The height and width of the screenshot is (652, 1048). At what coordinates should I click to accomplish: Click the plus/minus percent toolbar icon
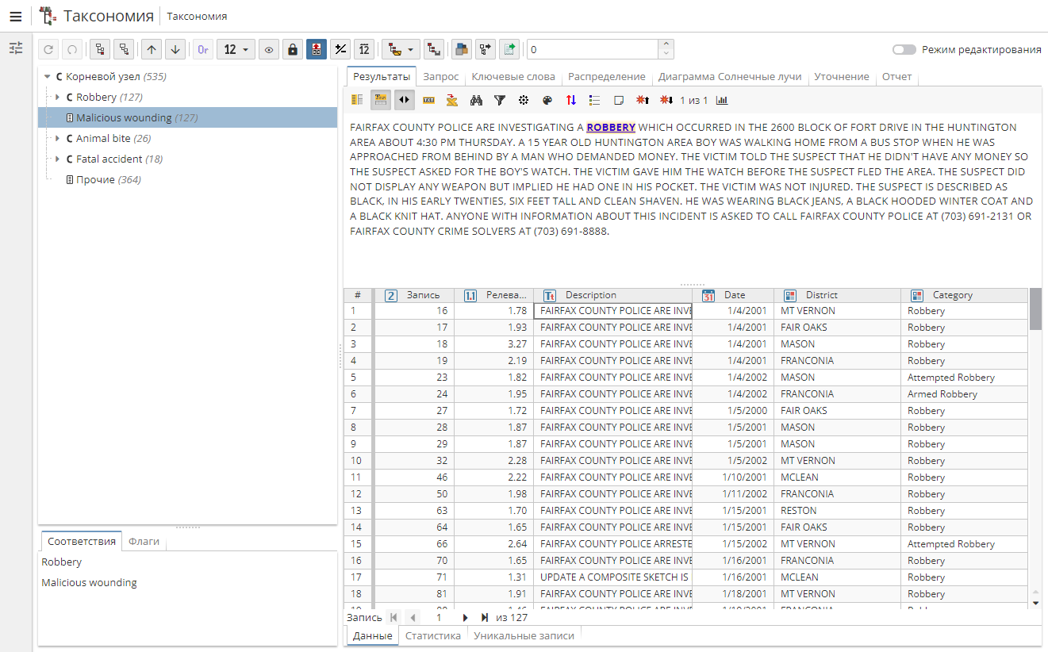pos(340,49)
